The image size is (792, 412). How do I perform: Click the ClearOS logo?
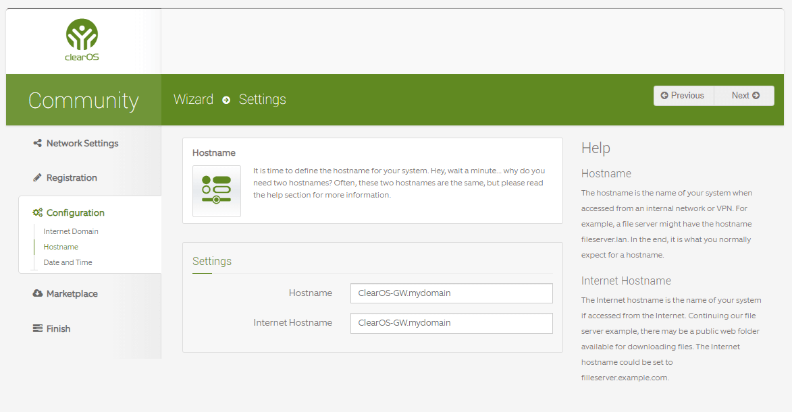point(81,38)
